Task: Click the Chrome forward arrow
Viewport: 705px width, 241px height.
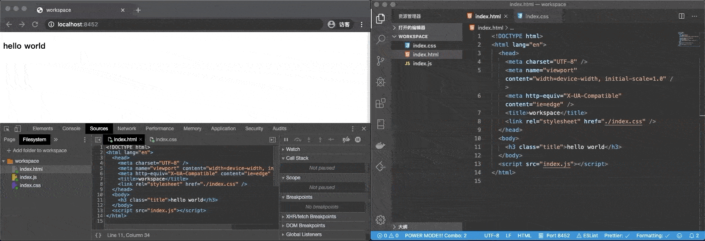Action: 22,24
